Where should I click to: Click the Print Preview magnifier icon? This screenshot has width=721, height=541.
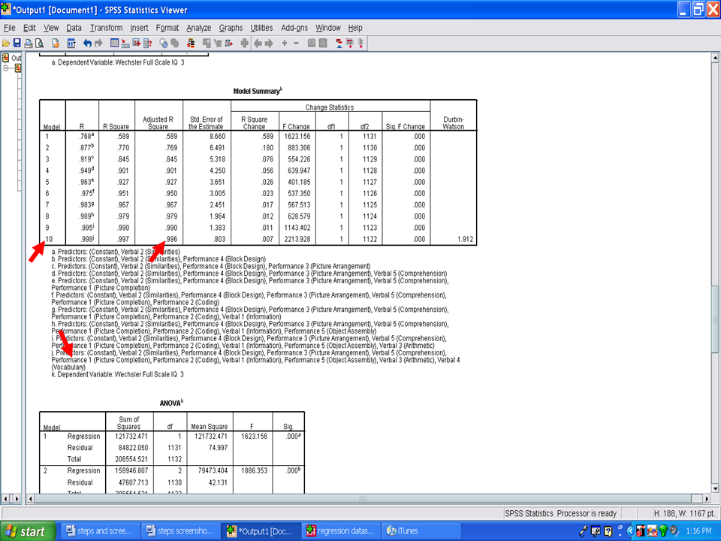[39, 43]
